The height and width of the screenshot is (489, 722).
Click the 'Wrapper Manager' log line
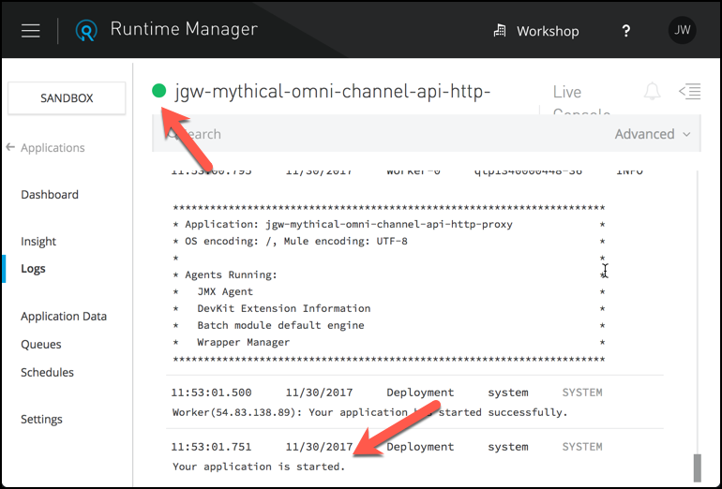pyautogui.click(x=244, y=342)
